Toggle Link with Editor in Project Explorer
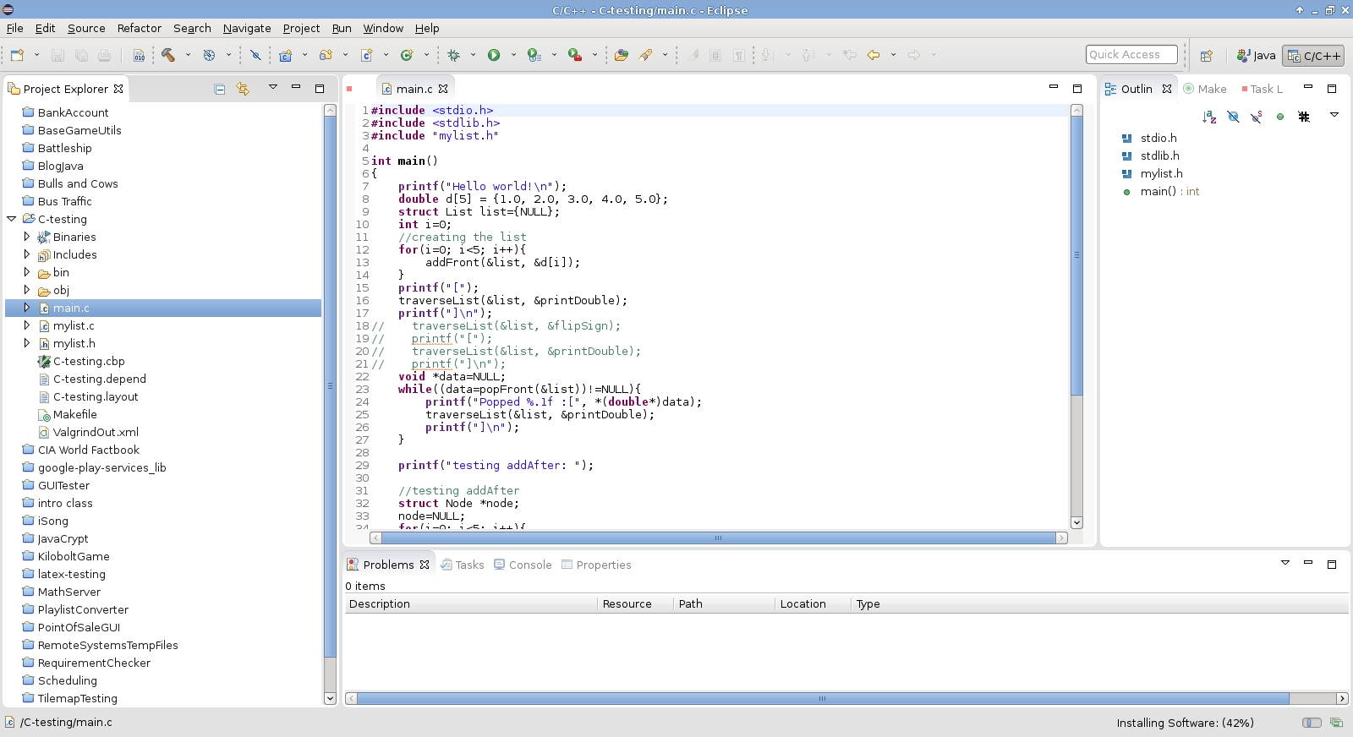The width and height of the screenshot is (1353, 737). point(243,89)
